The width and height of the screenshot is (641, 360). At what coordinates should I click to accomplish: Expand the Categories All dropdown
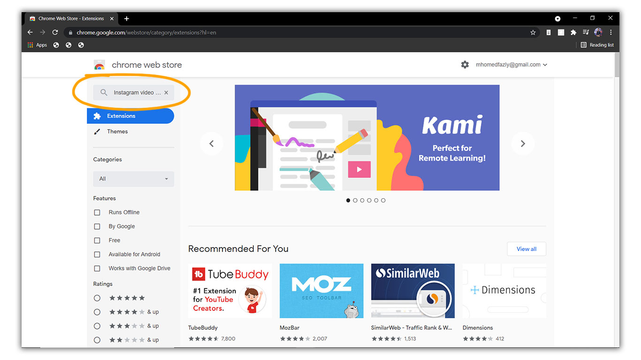pos(134,179)
